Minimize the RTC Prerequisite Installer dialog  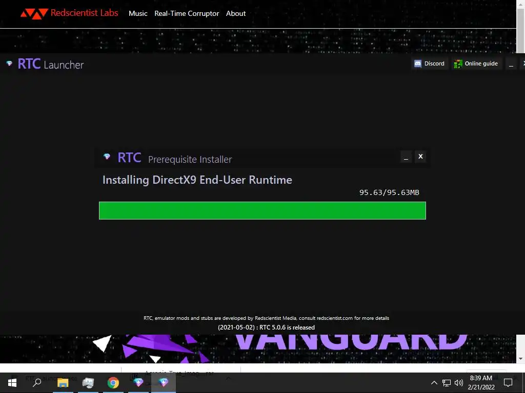pyautogui.click(x=406, y=157)
